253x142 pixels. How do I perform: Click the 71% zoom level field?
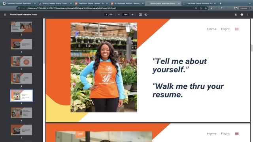click(126, 15)
